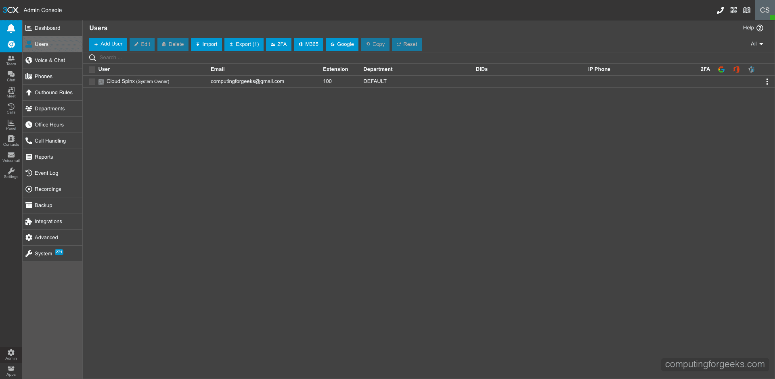Open the System menu with 271 badge
The height and width of the screenshot is (379, 775).
click(44, 253)
